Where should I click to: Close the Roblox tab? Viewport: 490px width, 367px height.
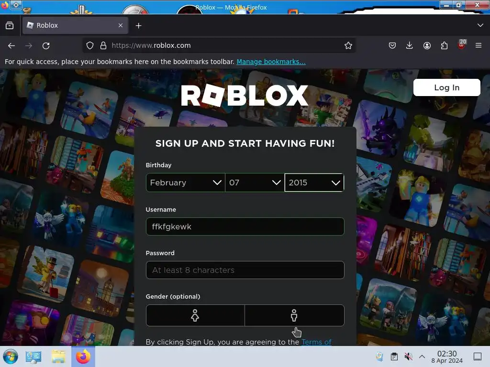point(121,25)
